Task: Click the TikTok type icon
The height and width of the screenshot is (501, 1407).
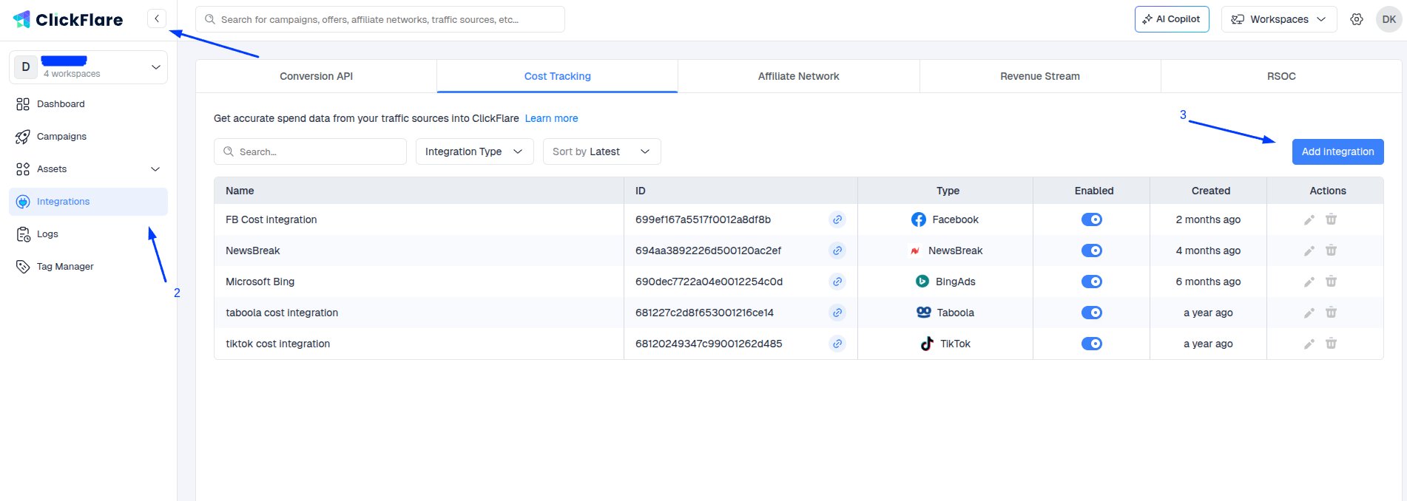Action: 926,344
